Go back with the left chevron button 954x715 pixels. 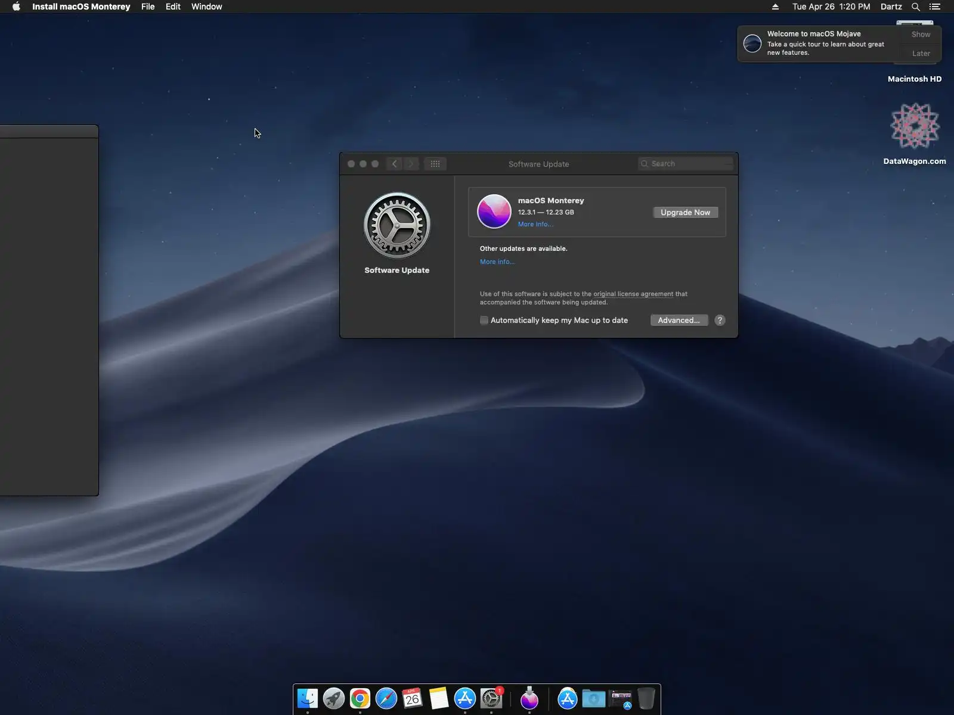(x=394, y=164)
